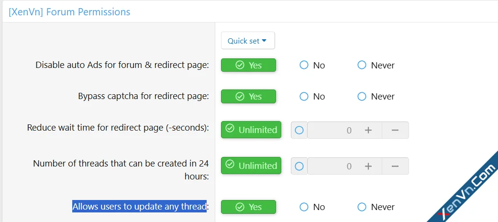This screenshot has width=498, height=222.
Task: Select Unlimited for threads in 24 hours
Action: [x=251, y=166]
